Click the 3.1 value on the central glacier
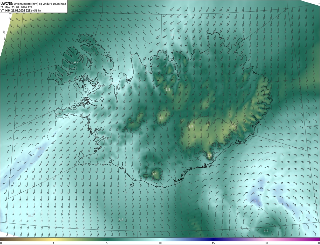 click(x=161, y=118)
